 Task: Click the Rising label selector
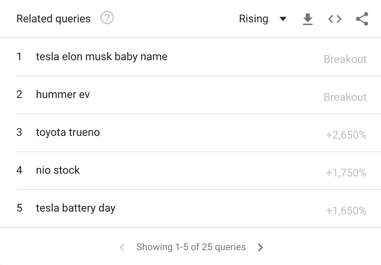click(254, 19)
